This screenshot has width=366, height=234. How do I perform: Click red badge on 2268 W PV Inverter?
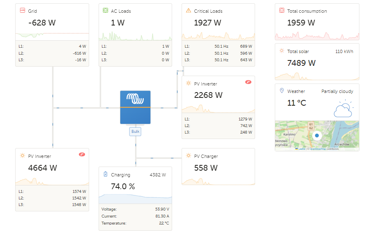248,82
